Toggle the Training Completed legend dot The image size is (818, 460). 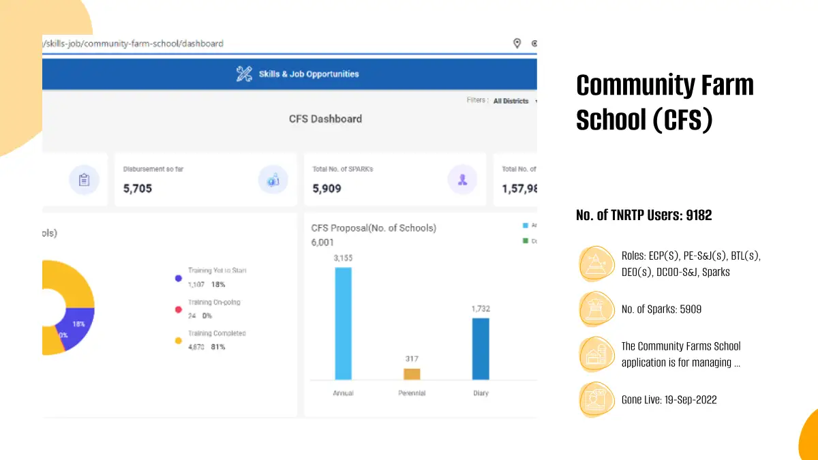[179, 341]
